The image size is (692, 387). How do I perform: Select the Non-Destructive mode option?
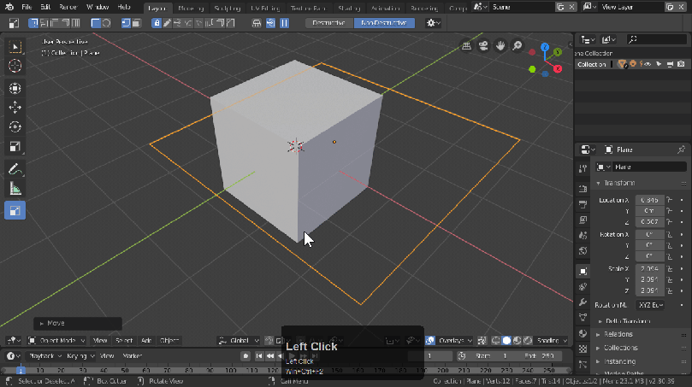(384, 23)
